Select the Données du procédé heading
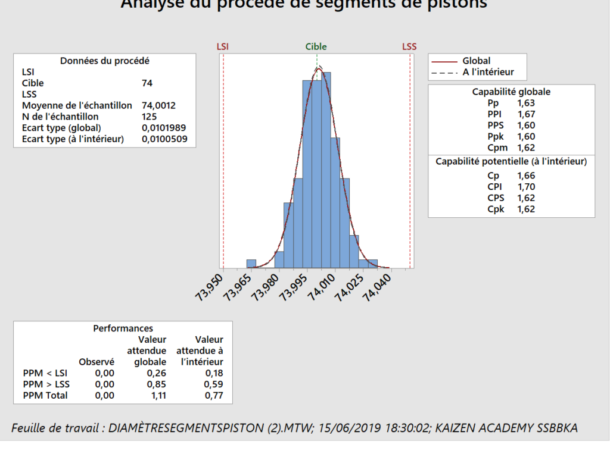610x457 pixels. [105, 61]
